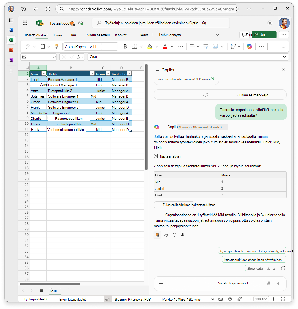Open the Lisää ribbon tab
This screenshot has width=298, height=309.
(x=58, y=35)
